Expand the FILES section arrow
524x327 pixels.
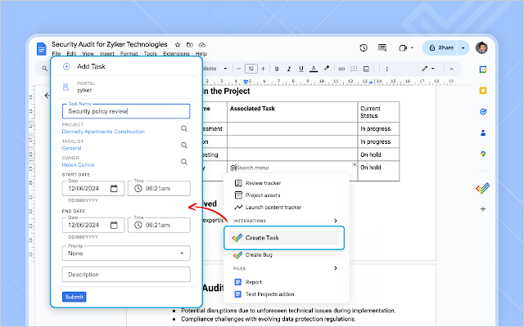(335, 268)
